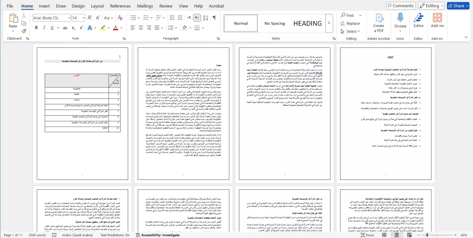
Task: Open the Editing mode button
Action: click(x=431, y=6)
